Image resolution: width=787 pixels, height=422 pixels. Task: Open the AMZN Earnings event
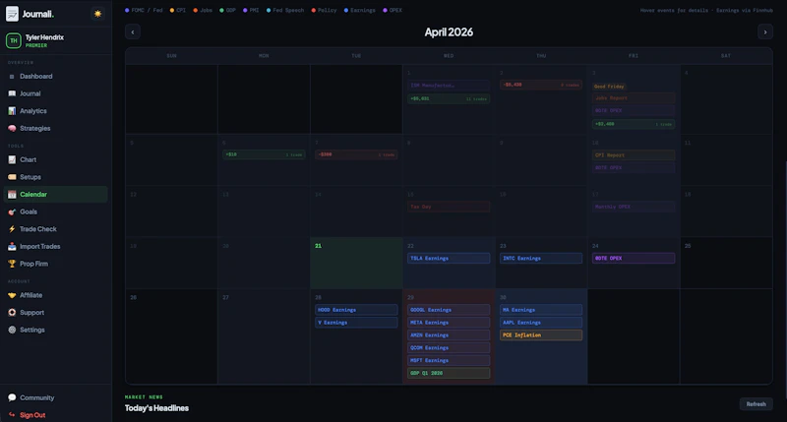click(449, 335)
